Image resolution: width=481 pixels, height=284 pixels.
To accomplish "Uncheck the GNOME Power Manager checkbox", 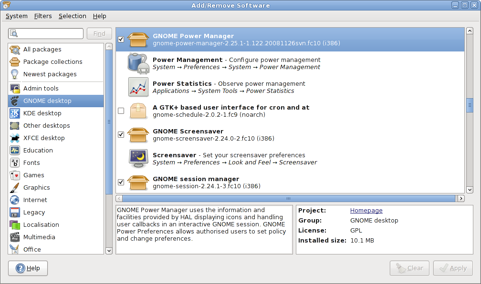I will 121,39.
